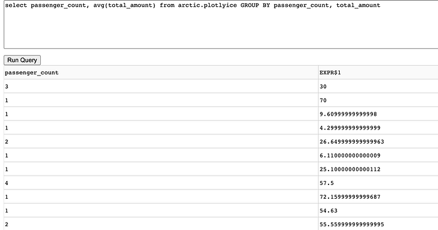Screen dimensions: 438x230
Task: Click the cell with 26.649999999999963
Action: [378, 141]
